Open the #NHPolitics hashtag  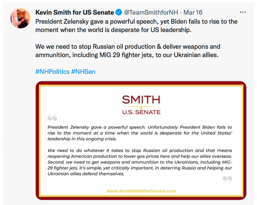pos(52,72)
